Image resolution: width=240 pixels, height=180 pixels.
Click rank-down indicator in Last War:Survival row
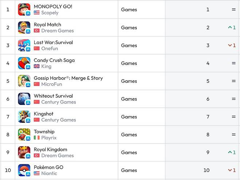point(232,45)
